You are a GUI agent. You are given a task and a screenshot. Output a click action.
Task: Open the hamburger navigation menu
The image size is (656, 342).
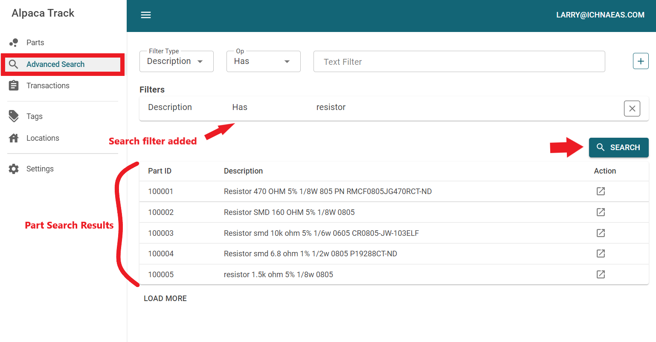(146, 15)
